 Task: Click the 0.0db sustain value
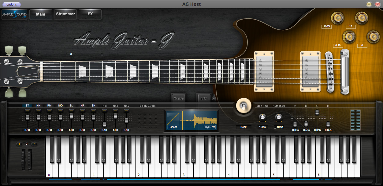pyautogui.click(x=317, y=130)
